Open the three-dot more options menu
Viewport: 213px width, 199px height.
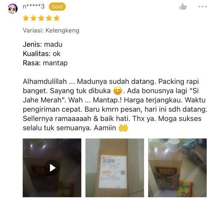coord(203,7)
